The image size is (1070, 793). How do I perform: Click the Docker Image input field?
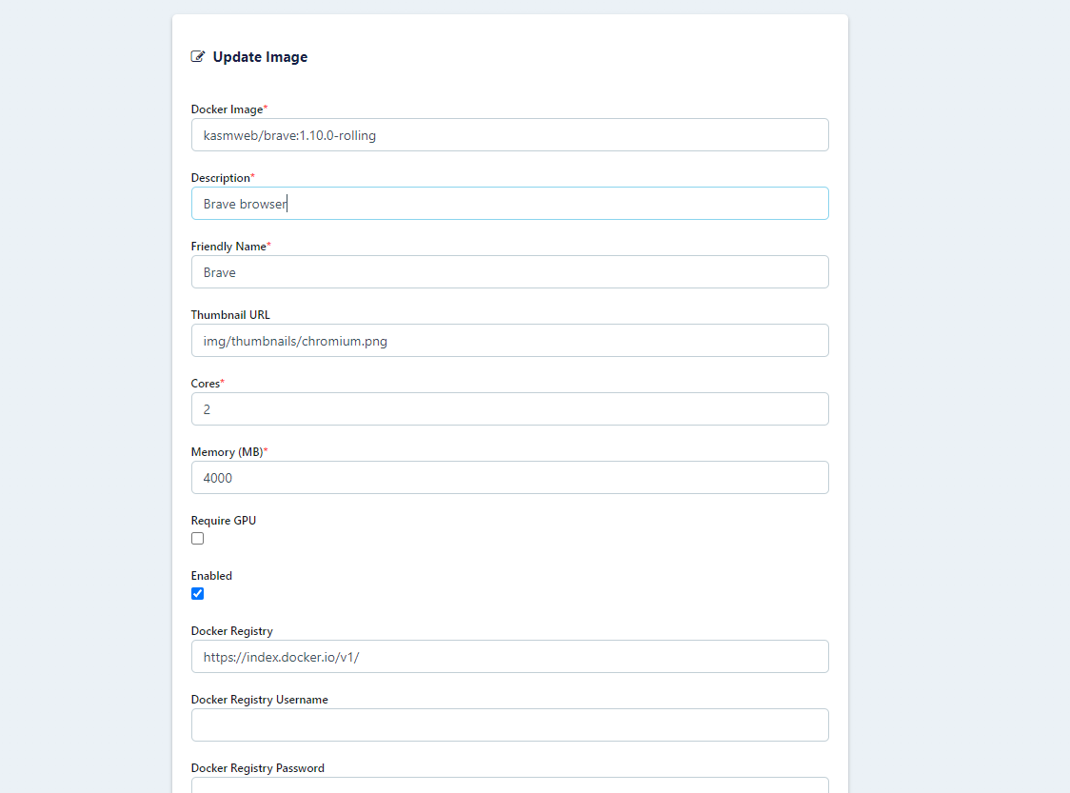(x=509, y=134)
